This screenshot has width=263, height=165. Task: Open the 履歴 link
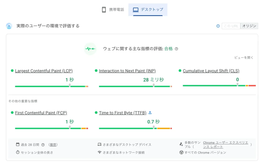[x=53, y=144]
